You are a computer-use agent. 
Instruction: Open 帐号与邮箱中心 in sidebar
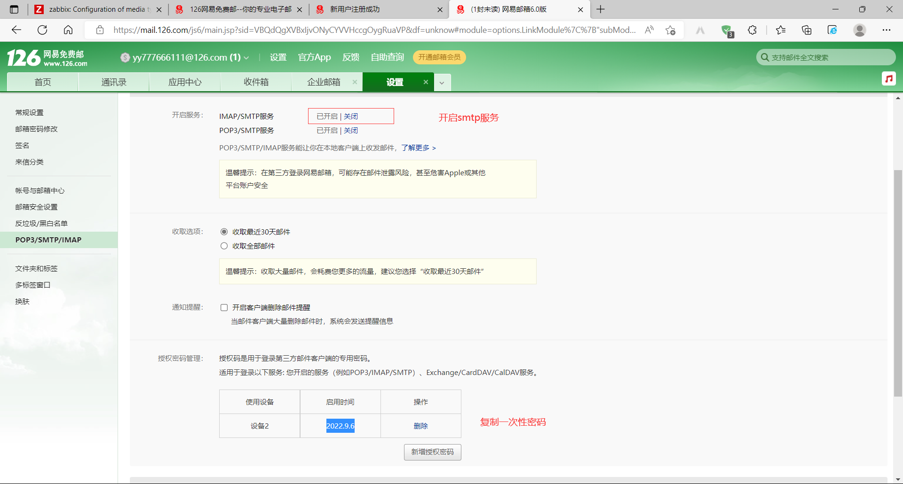pos(40,190)
